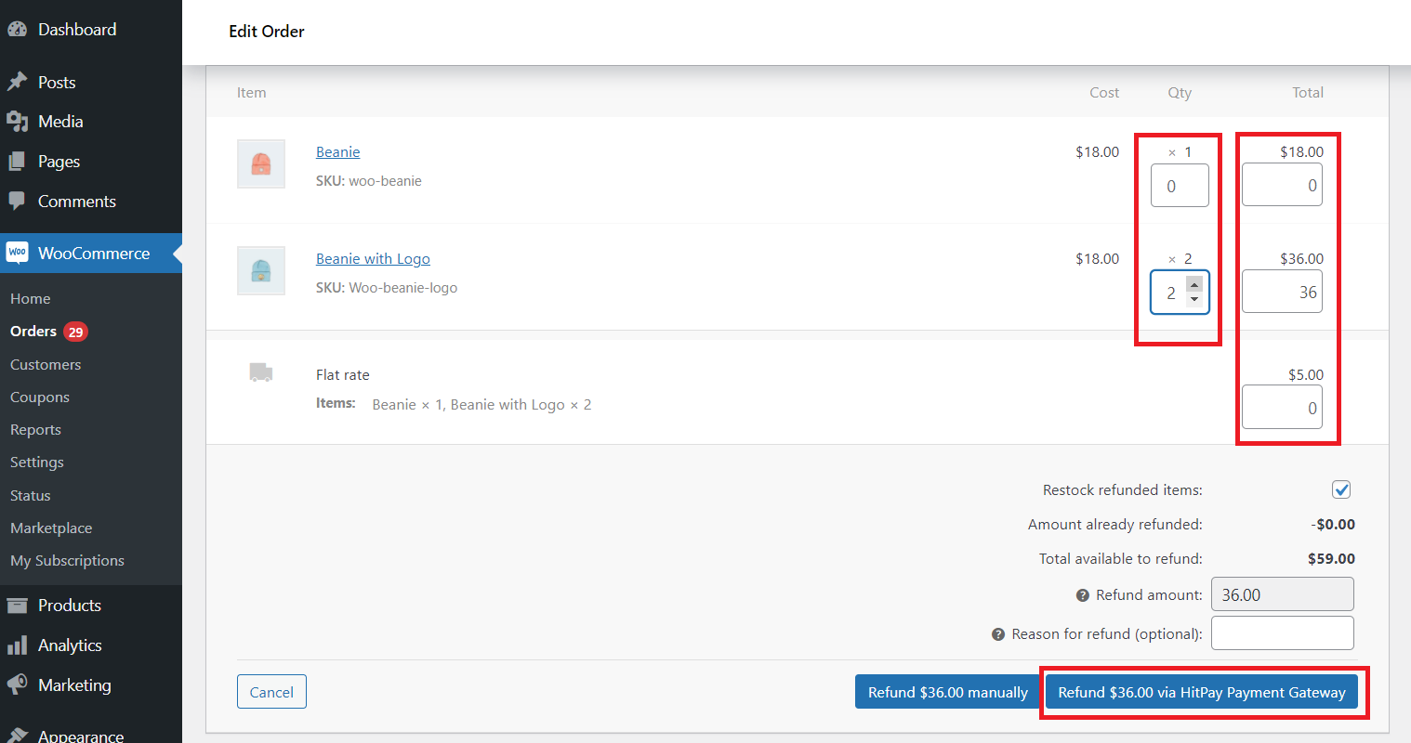The image size is (1411, 743).
Task: Click the Total available to refund $59.00
Action: [1331, 559]
